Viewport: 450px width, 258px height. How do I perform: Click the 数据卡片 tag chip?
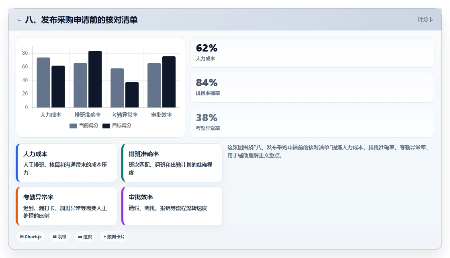click(114, 237)
